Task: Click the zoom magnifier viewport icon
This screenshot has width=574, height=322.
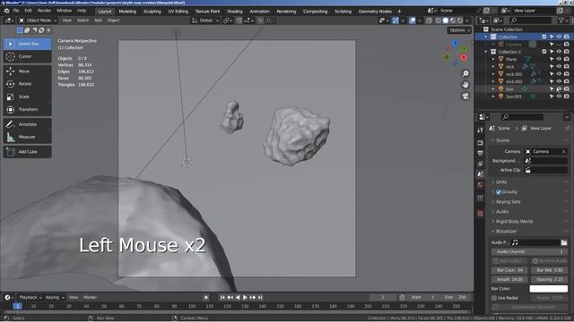Action: coord(465,73)
